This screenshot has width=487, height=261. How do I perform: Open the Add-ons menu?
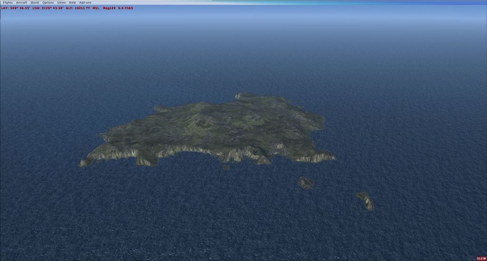[x=85, y=2]
